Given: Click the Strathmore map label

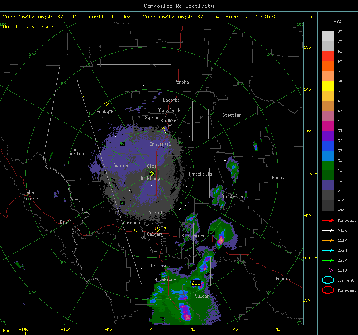Looking at the screenshot, I should tap(194, 236).
